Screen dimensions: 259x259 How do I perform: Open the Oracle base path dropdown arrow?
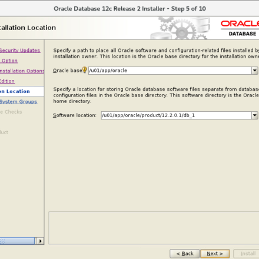(254, 71)
